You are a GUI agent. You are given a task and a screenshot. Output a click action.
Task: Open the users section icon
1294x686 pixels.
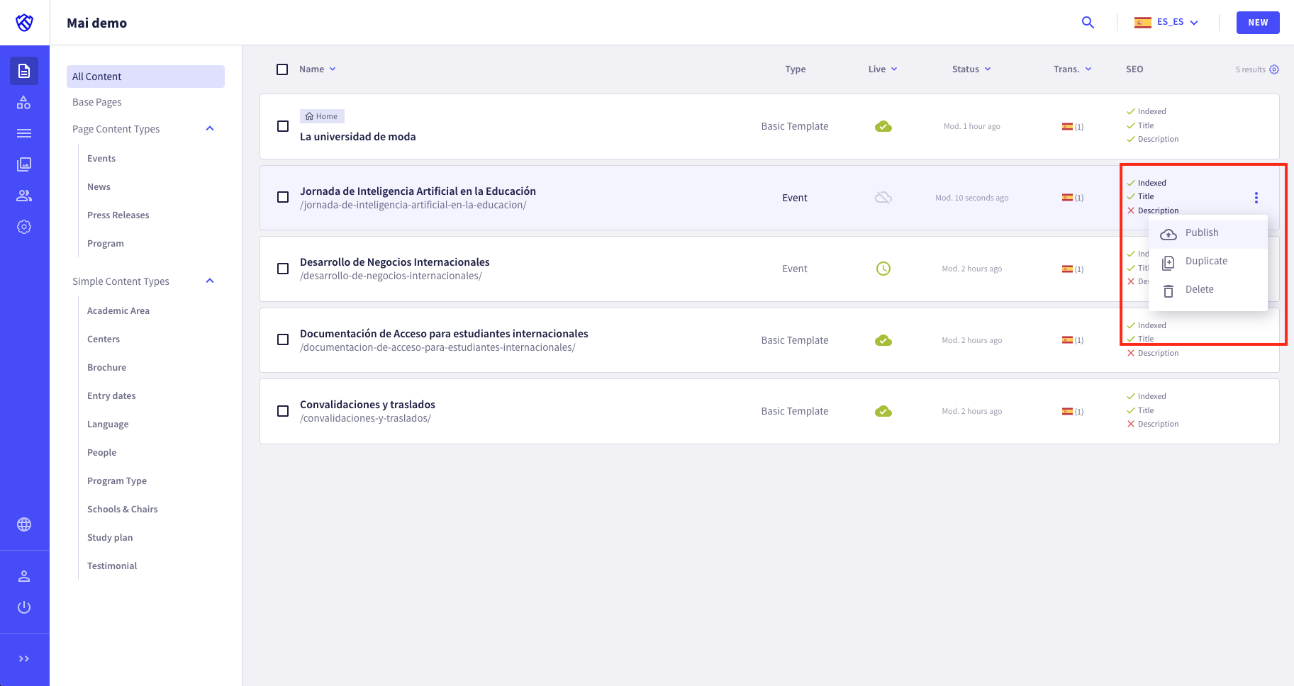tap(24, 195)
